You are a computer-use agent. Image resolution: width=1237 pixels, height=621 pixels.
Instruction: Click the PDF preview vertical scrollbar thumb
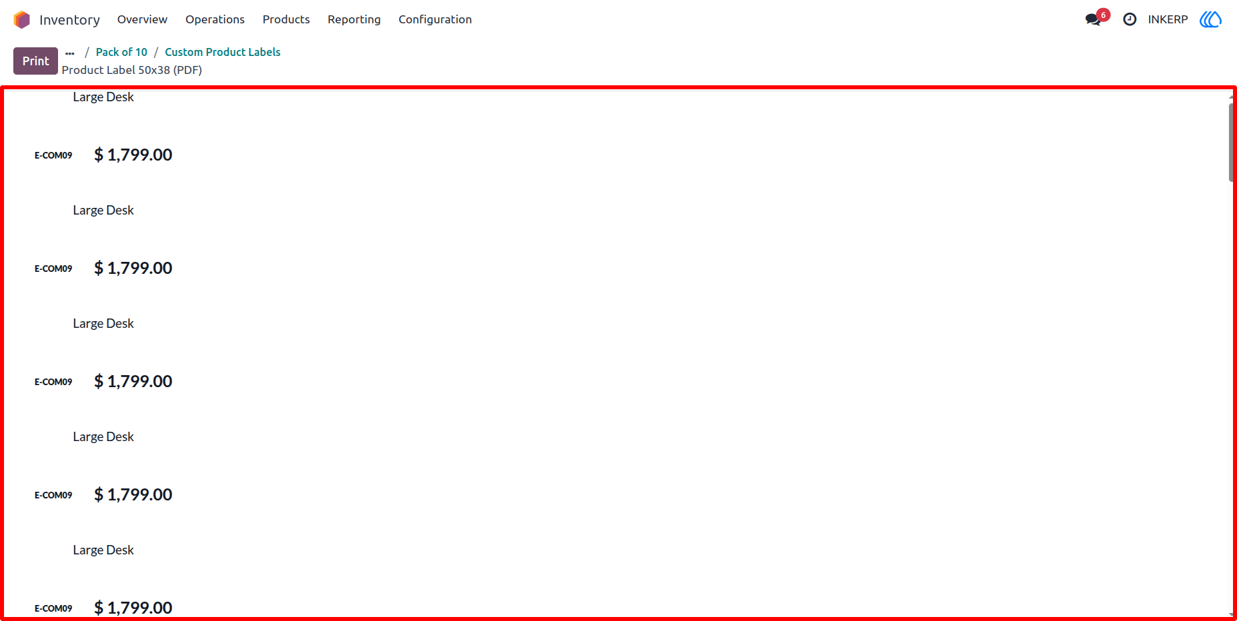(x=1231, y=142)
